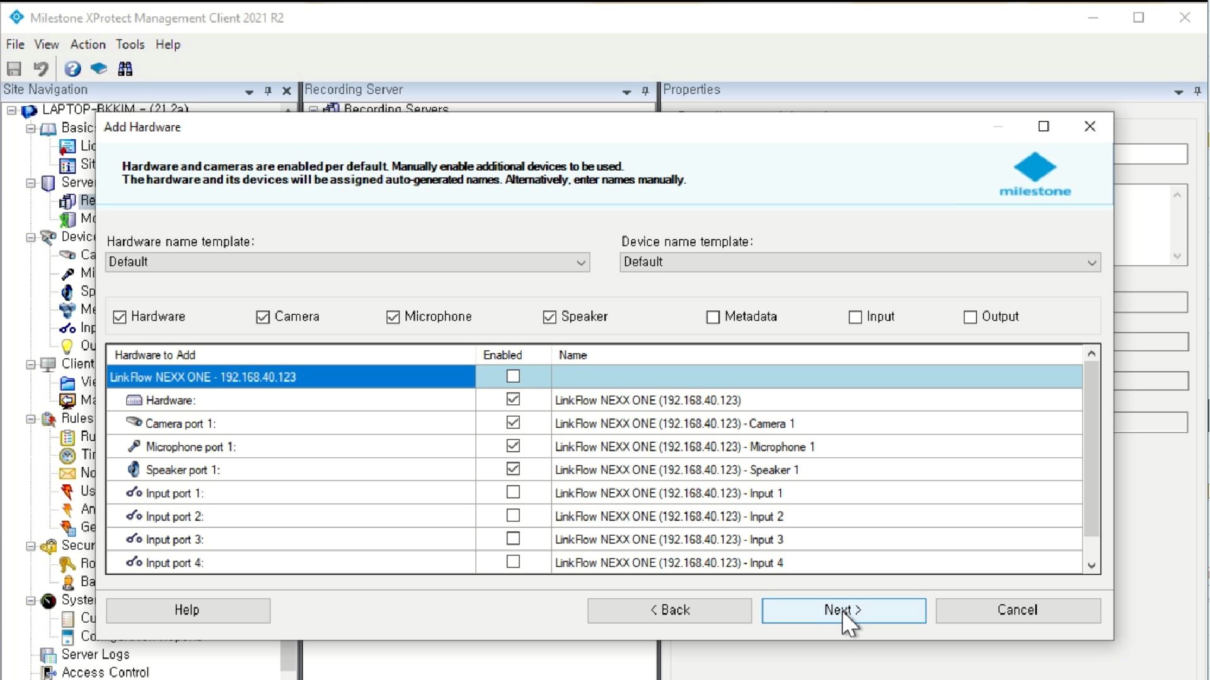
Task: Select the Input icon in Site Navigation tree
Action: [67, 328]
